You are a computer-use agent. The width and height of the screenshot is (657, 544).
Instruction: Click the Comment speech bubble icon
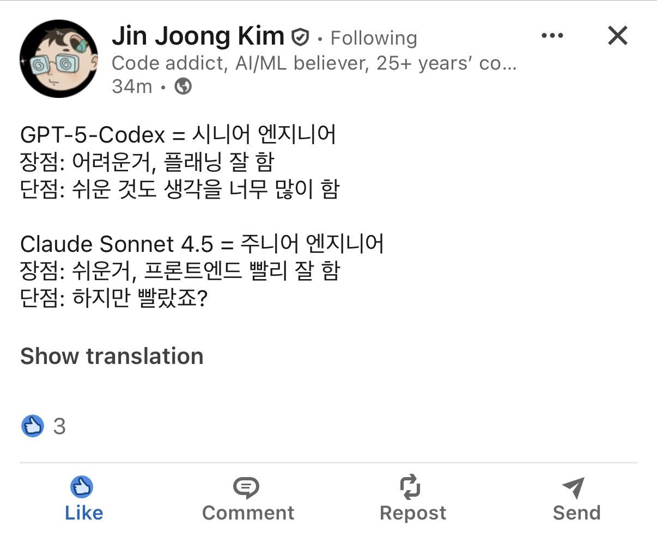pyautogui.click(x=246, y=487)
